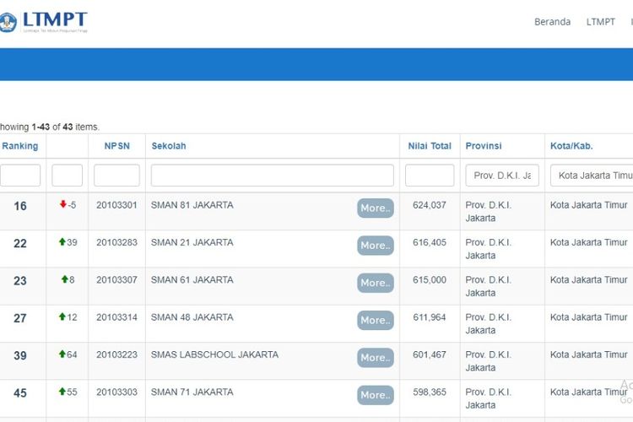Open LTMPT navigation menu item

pos(601,22)
